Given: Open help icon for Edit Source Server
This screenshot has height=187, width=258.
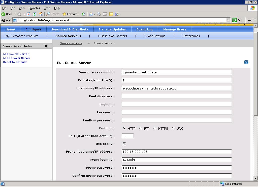Looking at the screenshot, I should point(246,62).
